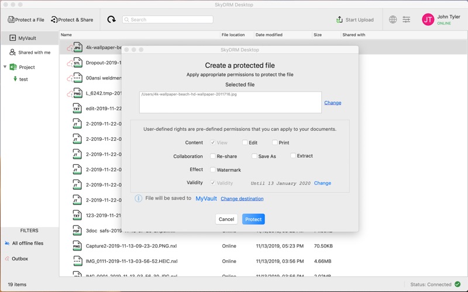Screen dimensions: 468x292
Task: Click Change destination link
Action: tap(242, 199)
